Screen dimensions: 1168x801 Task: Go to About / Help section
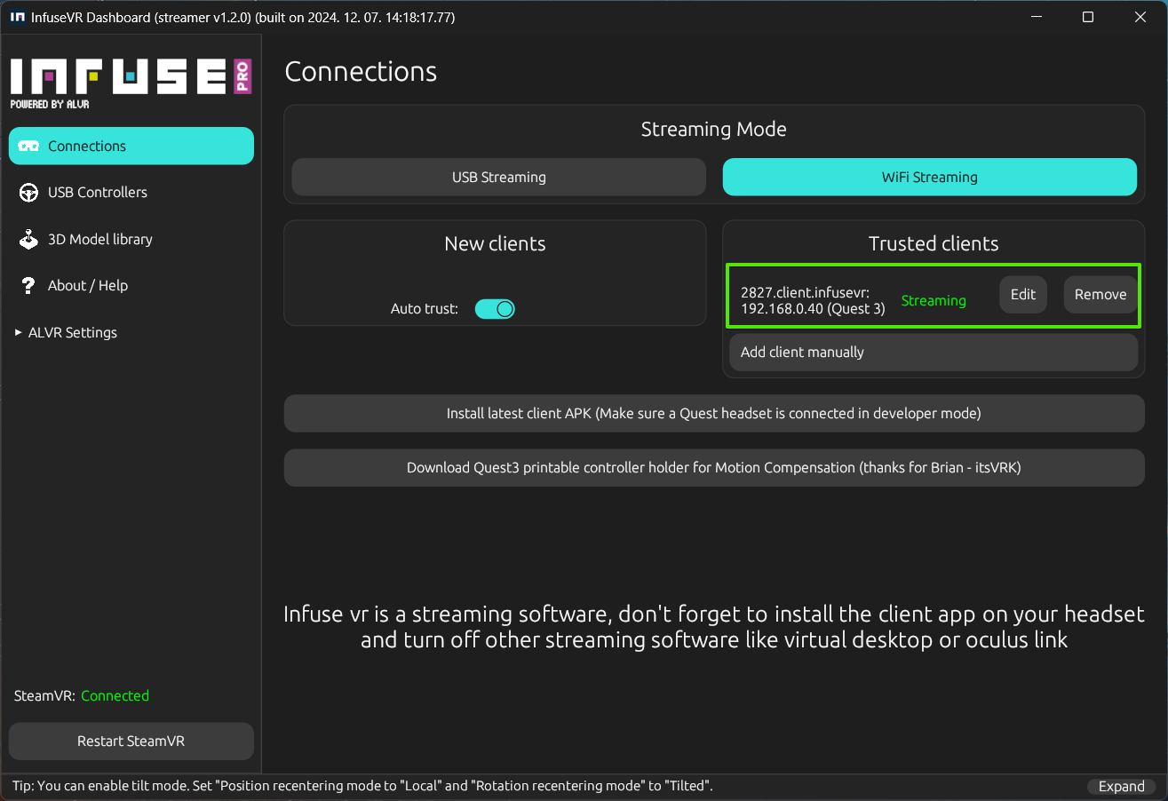pyautogui.click(x=87, y=286)
